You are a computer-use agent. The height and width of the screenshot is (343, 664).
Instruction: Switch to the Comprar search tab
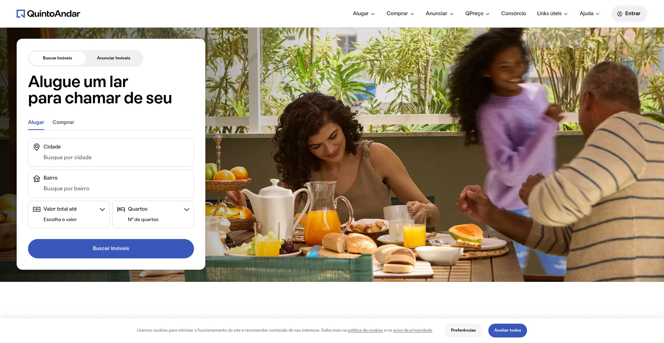[63, 122]
